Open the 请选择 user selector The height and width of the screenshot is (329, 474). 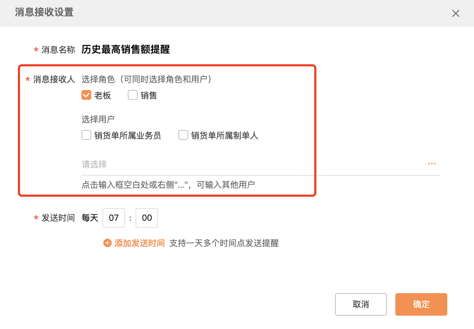coord(176,164)
